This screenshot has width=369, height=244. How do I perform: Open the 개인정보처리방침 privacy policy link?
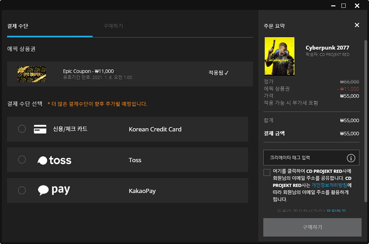point(329,185)
